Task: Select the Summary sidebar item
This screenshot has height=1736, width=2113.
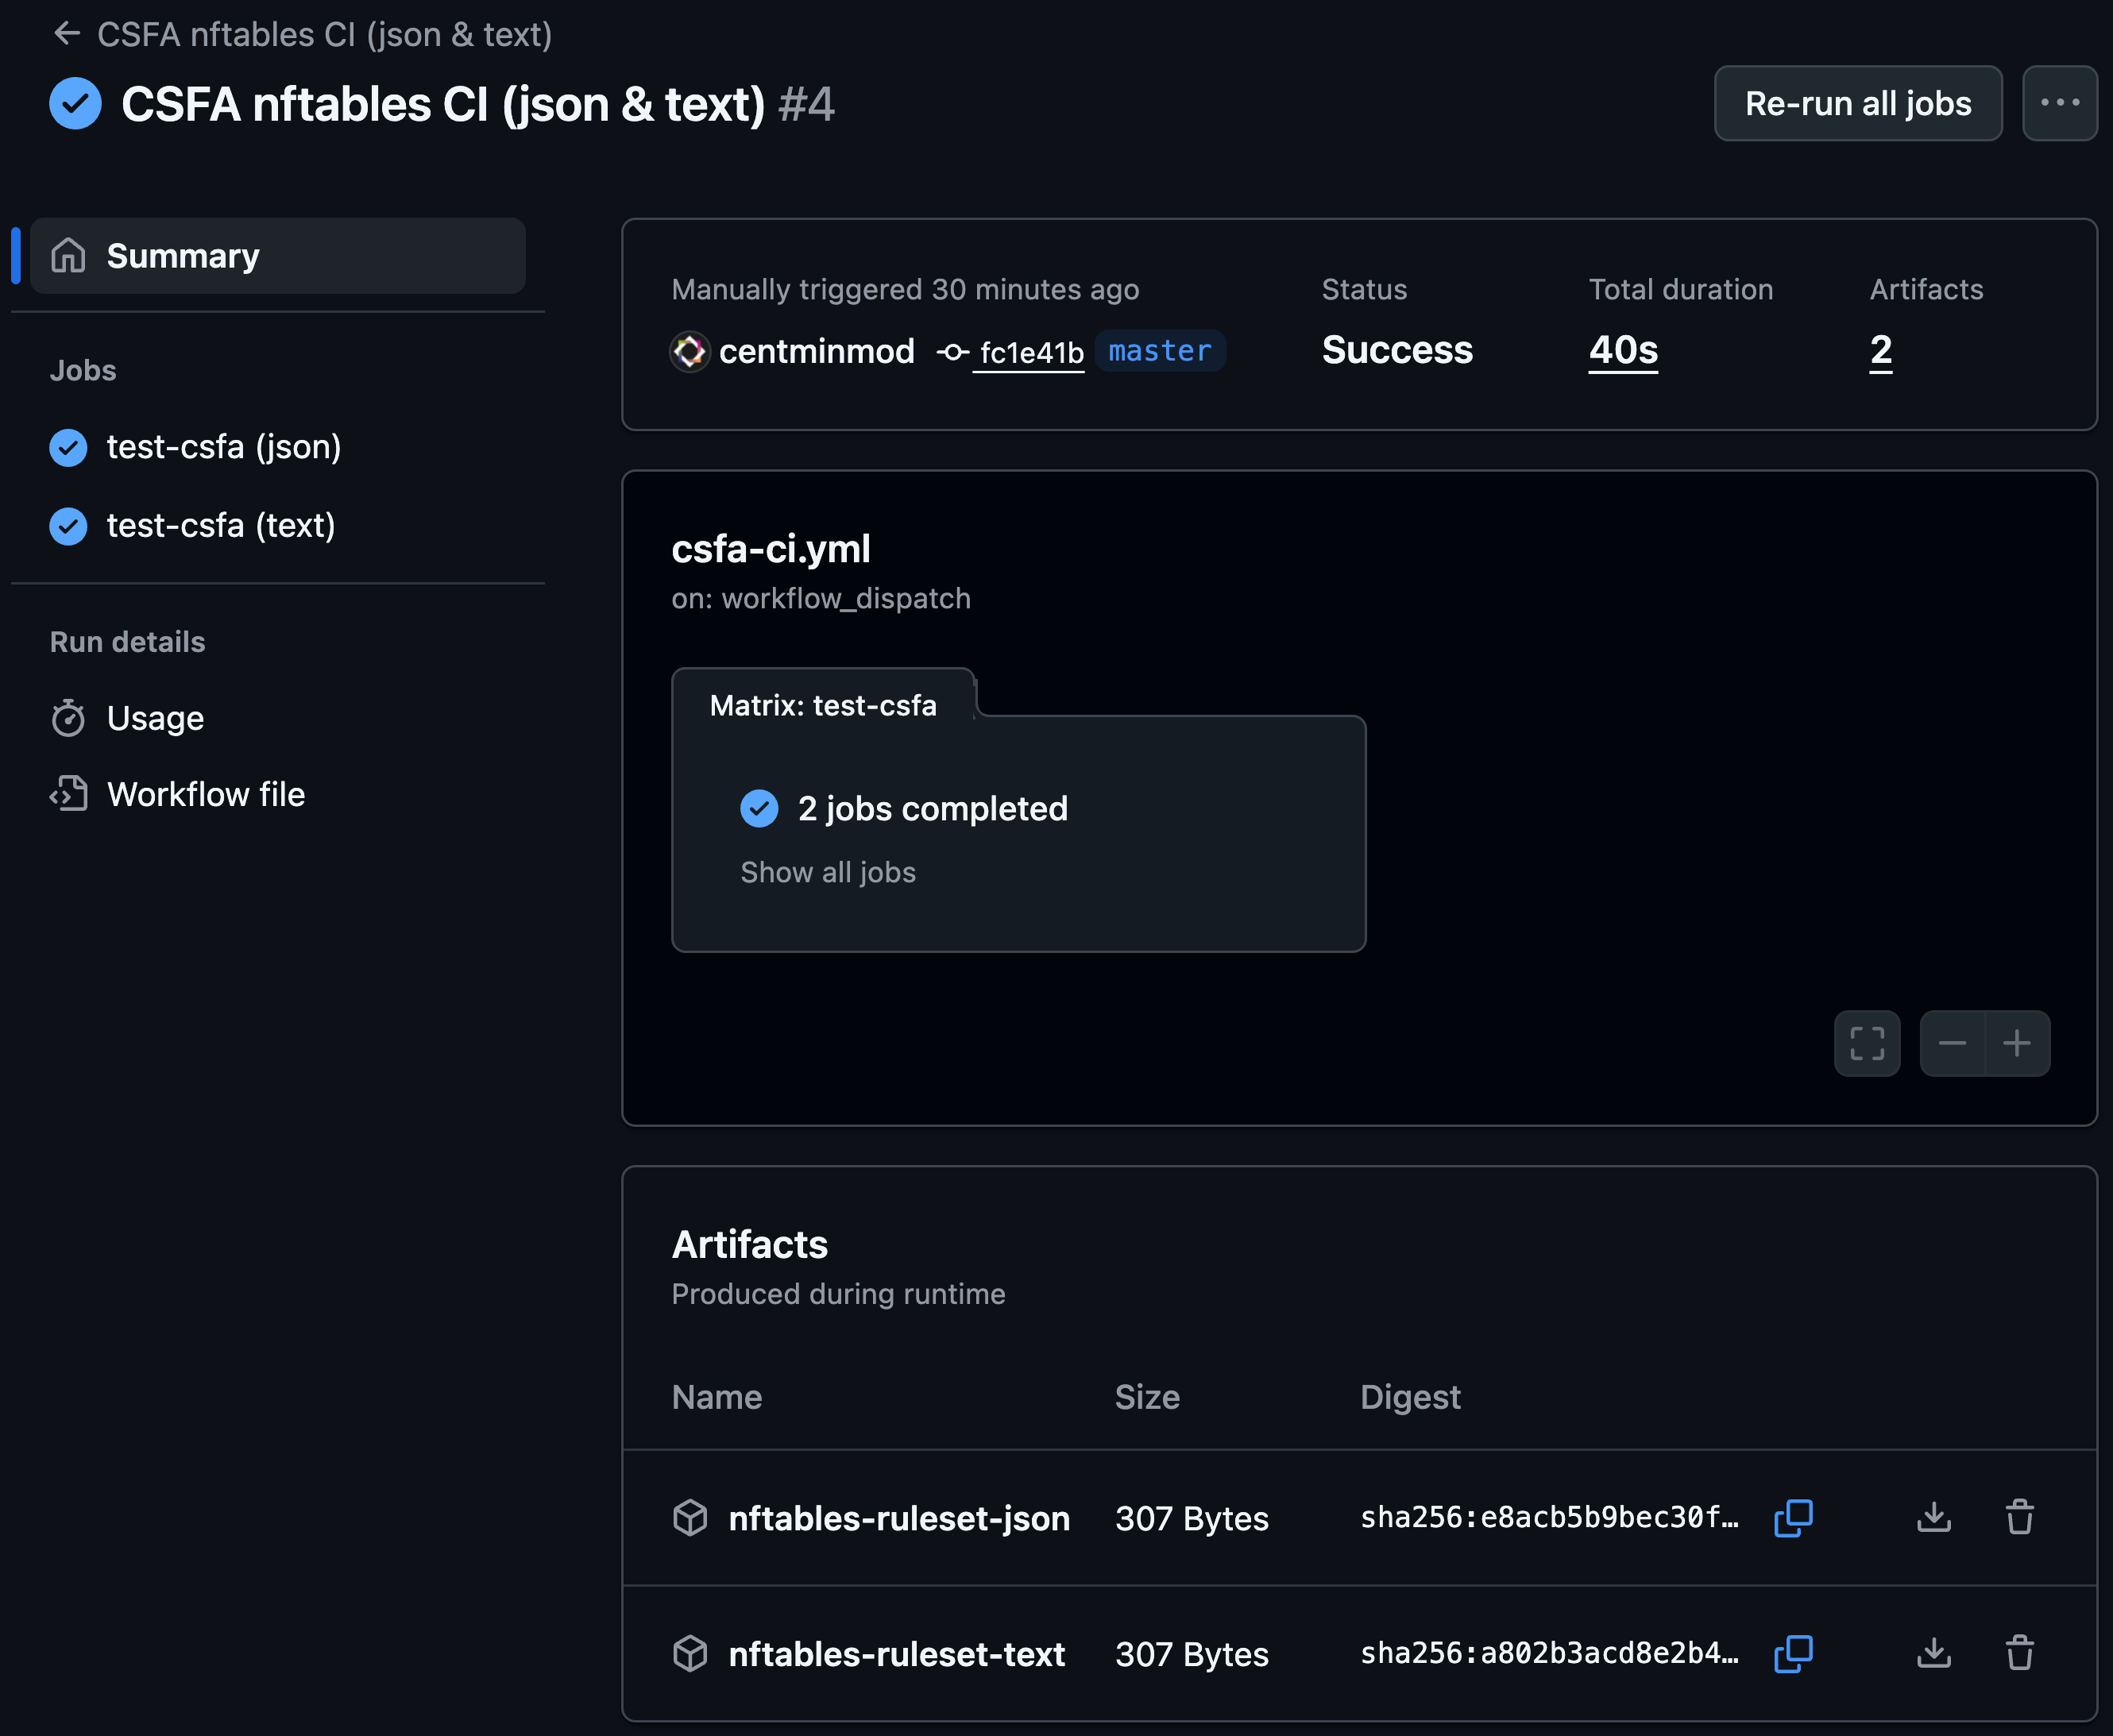Action: 277,256
